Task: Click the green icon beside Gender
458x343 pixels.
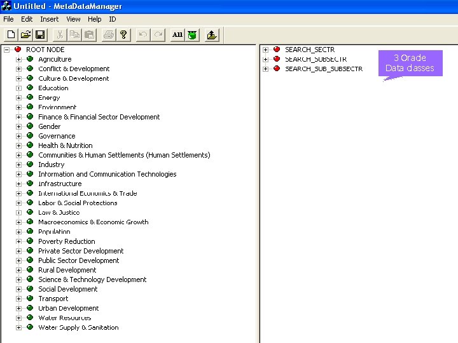Action: pos(30,126)
